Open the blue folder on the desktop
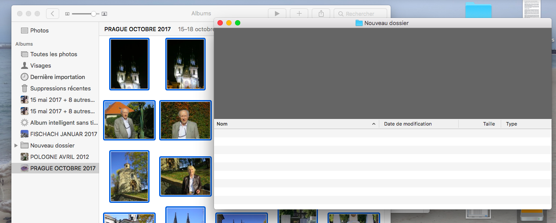The image size is (556, 223). point(478,10)
